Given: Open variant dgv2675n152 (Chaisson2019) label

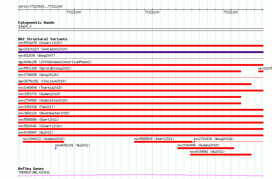Looking at the screenshot, I should [42, 81].
